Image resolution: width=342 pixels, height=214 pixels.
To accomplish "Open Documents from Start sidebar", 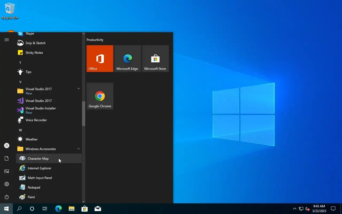I will [7, 158].
